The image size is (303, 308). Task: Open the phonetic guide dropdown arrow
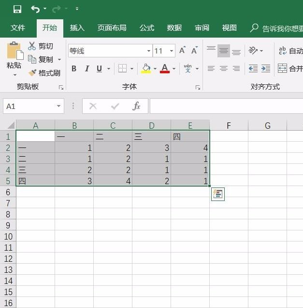pyautogui.click(x=197, y=69)
